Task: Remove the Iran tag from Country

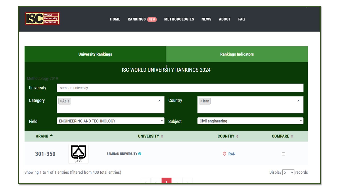Action: pyautogui.click(x=201, y=101)
